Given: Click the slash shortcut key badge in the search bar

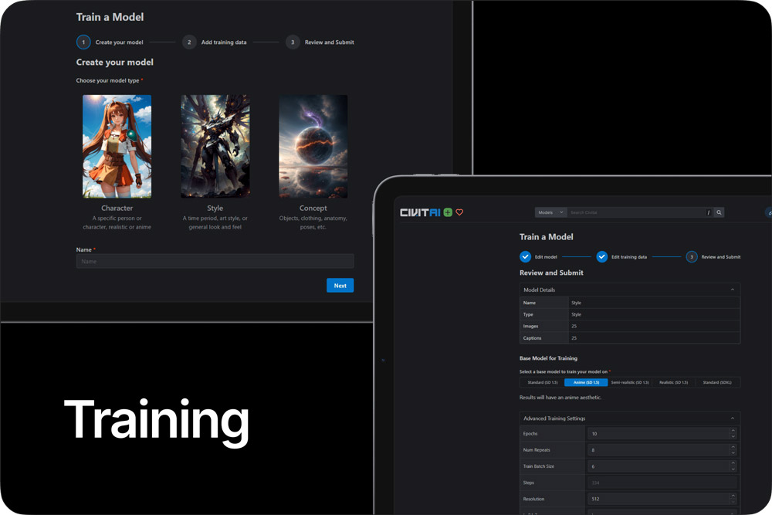Looking at the screenshot, I should click(709, 212).
